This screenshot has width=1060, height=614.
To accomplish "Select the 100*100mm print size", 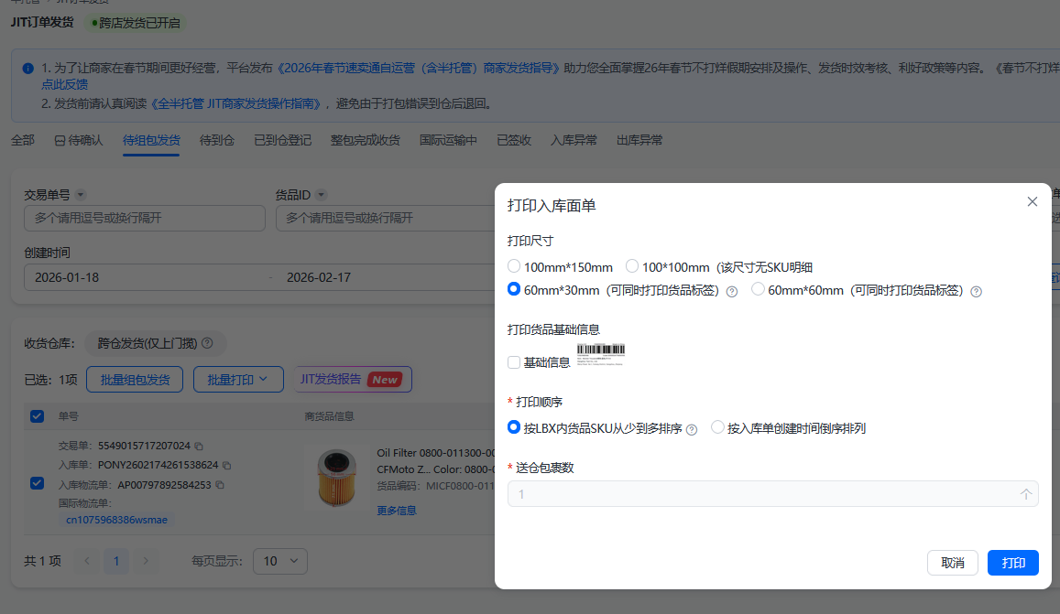I will click(631, 265).
